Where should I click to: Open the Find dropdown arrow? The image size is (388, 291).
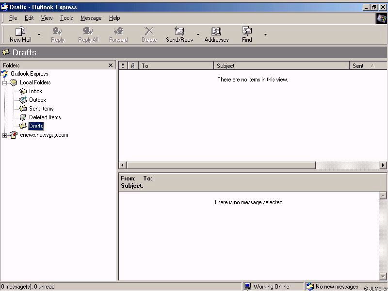[x=265, y=35]
